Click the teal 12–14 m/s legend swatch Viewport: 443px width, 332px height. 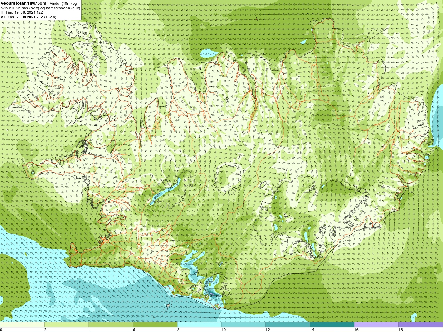tap(288, 325)
